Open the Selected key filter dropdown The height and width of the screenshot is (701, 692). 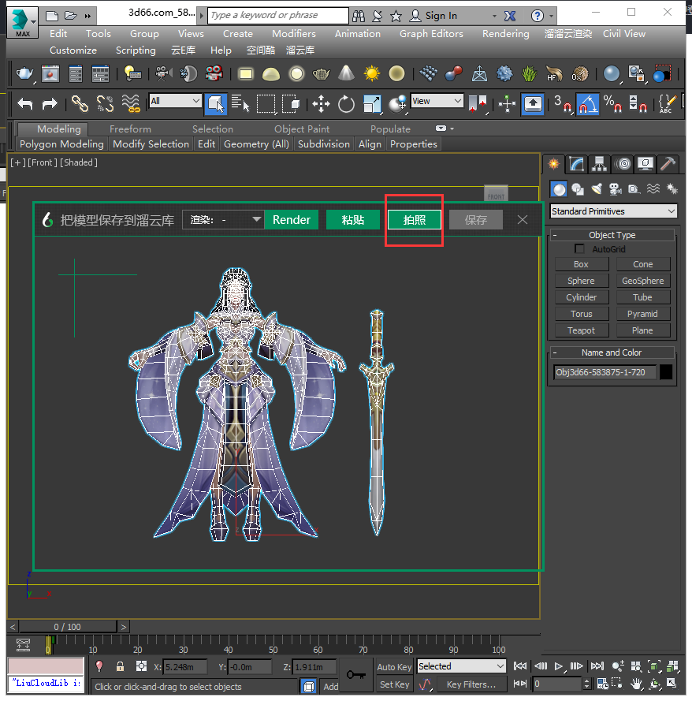[x=462, y=666]
